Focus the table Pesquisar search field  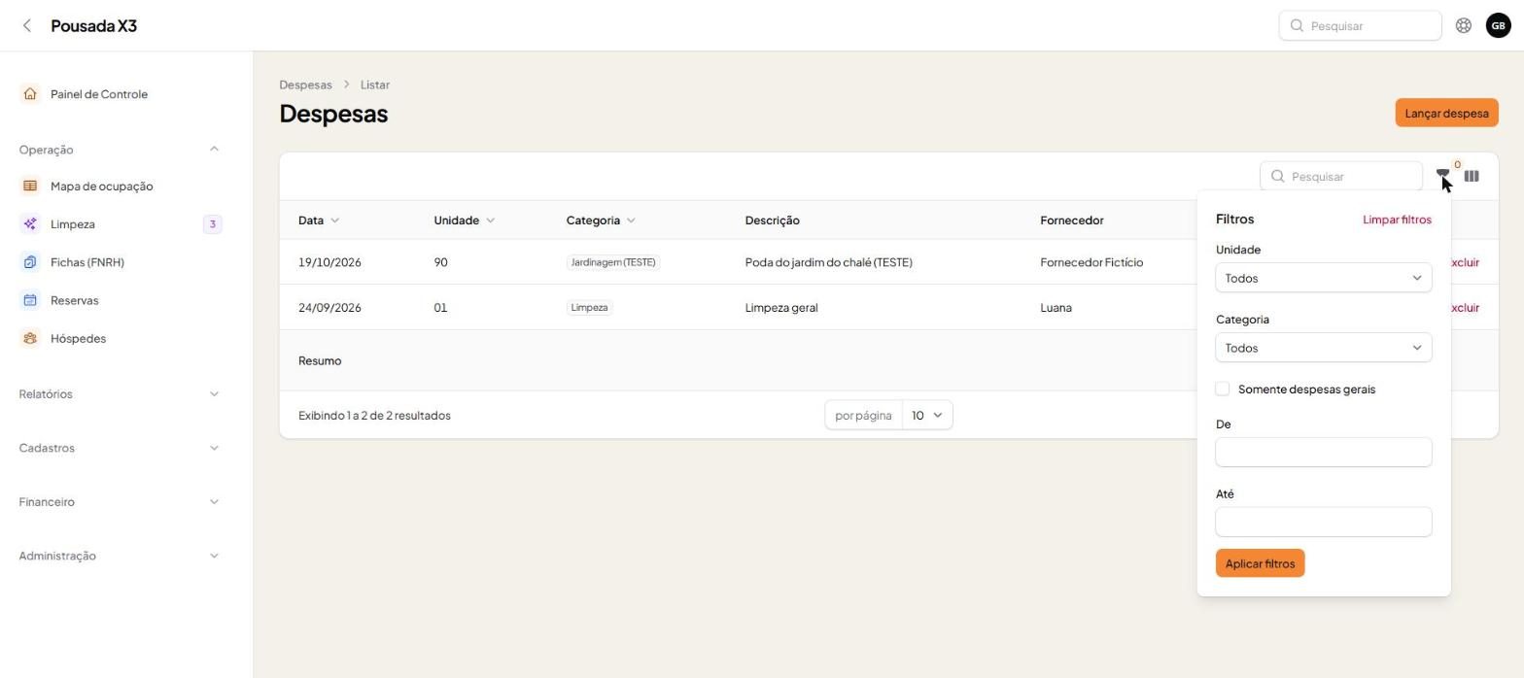point(1341,176)
